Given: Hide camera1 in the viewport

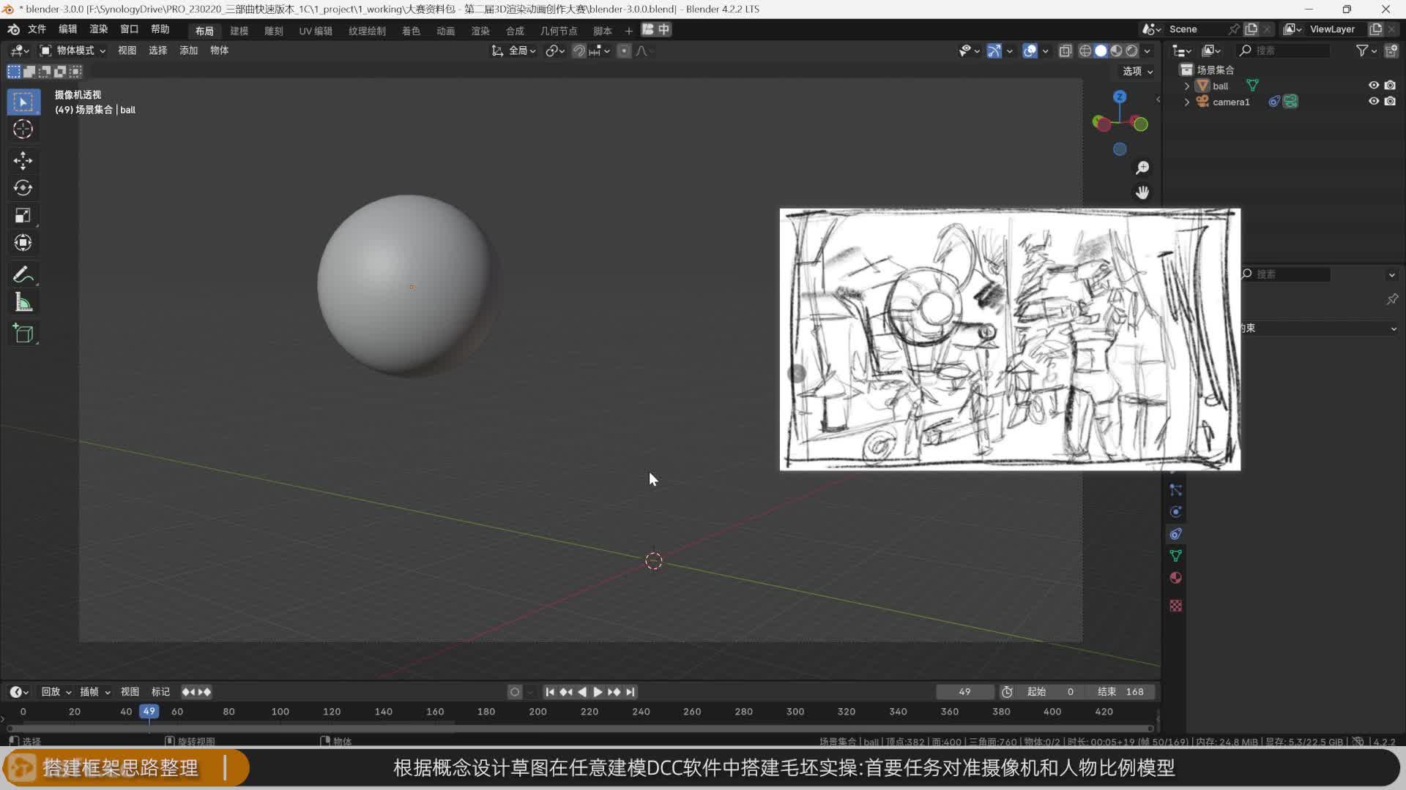Looking at the screenshot, I should 1374,102.
